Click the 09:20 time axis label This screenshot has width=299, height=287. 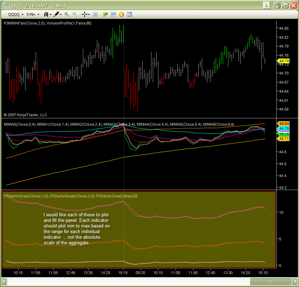point(140,273)
